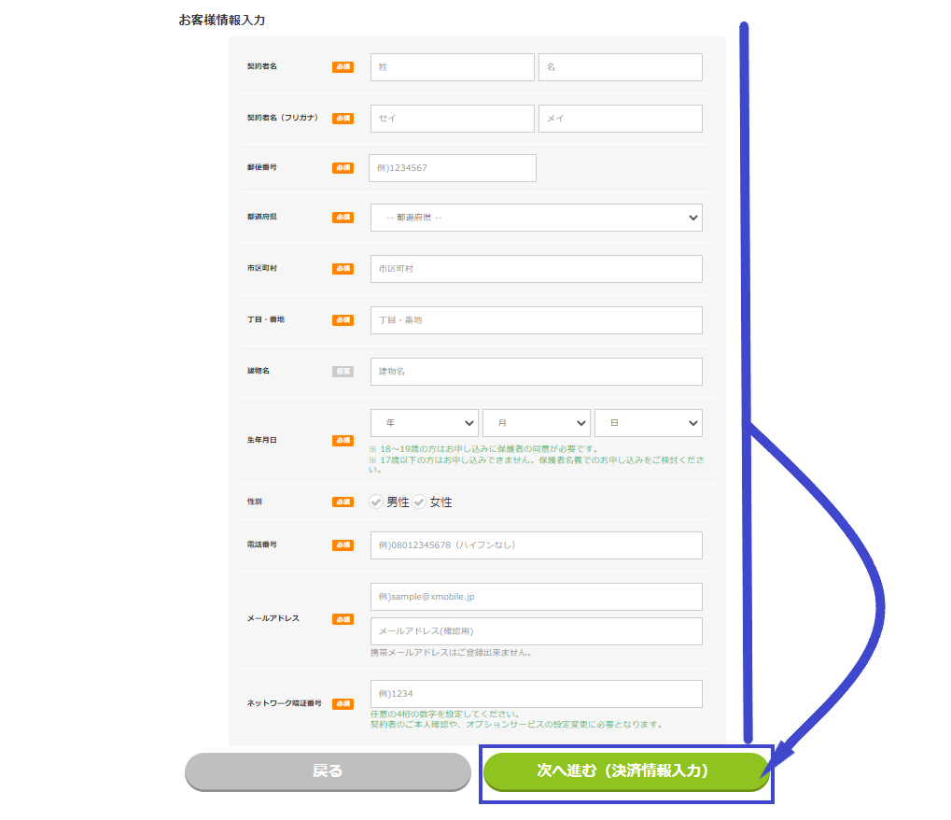Open the 月 birth month dropdown
The height and width of the screenshot is (820, 951).
[x=536, y=423]
